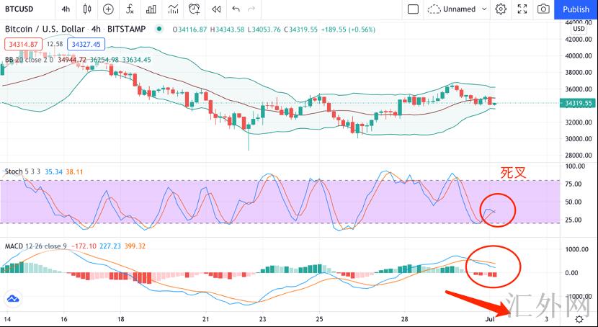
Task: Click the close value C34319.55
Action: [x=303, y=30]
